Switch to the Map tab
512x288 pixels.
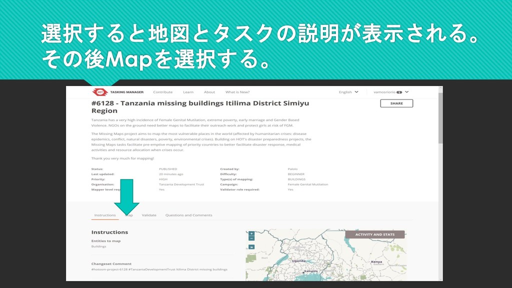point(129,215)
